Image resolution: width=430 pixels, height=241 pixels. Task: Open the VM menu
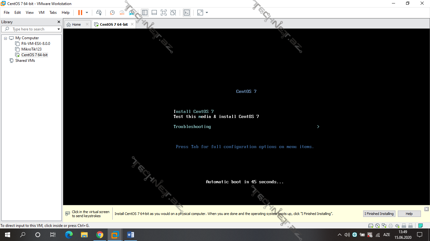41,13
